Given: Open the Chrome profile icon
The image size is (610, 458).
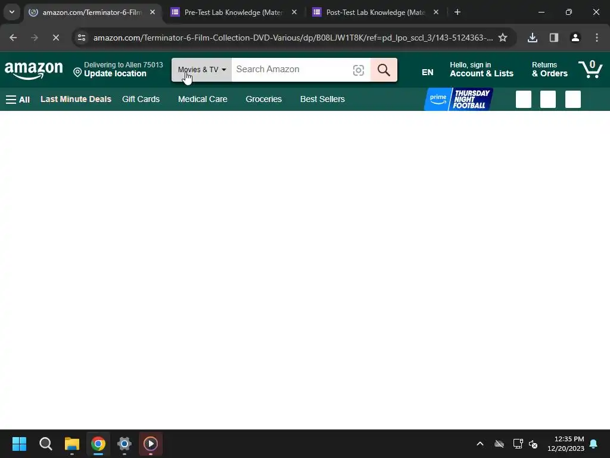Looking at the screenshot, I should pos(575,38).
